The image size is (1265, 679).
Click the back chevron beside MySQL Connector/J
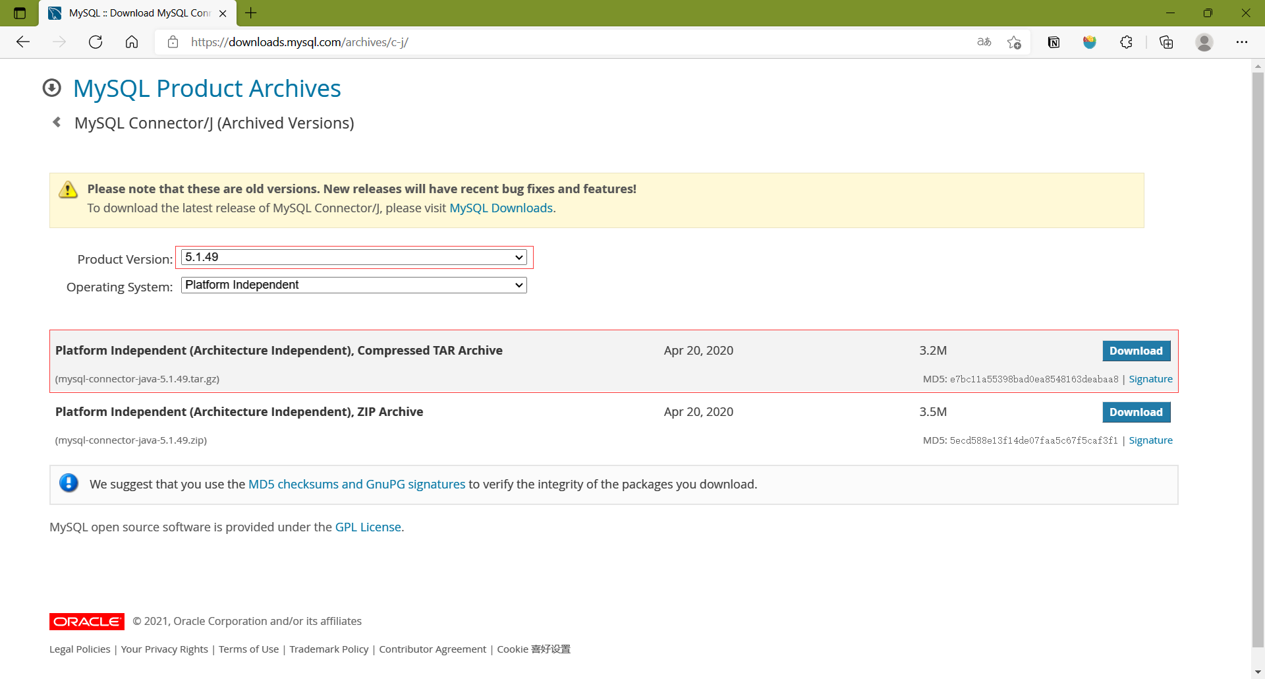(57, 122)
